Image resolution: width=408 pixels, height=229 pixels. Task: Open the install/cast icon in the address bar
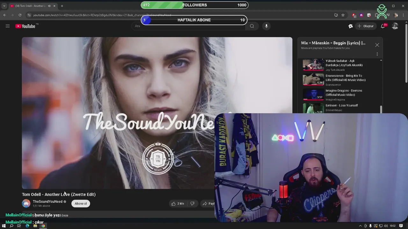[336, 15]
